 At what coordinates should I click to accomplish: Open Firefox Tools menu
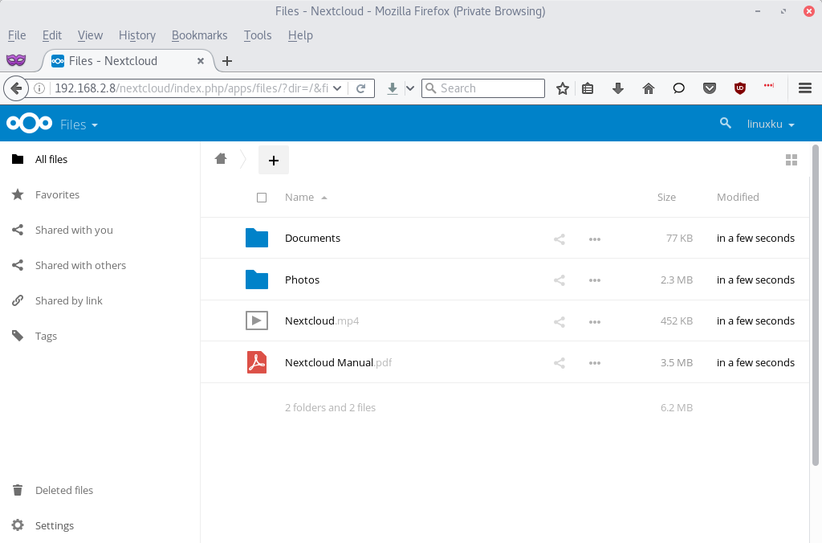[x=258, y=35]
